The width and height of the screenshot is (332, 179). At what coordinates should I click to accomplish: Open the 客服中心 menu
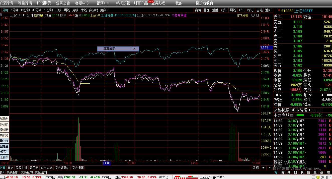coord(82,3)
